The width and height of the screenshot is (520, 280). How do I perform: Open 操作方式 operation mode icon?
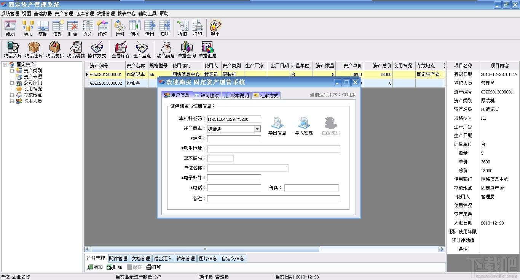pos(97,50)
